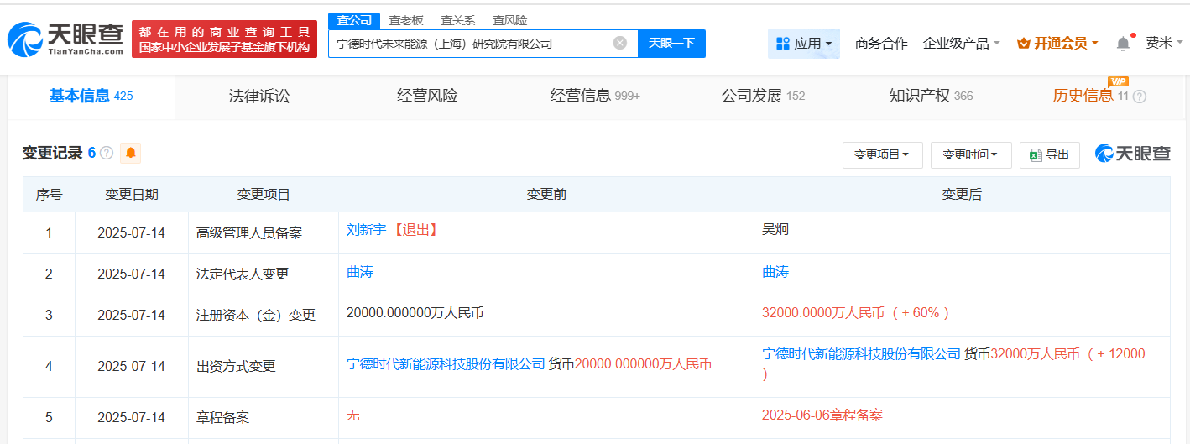1190x444 pixels.
Task: Select the 查老板 search tab
Action: (x=406, y=20)
